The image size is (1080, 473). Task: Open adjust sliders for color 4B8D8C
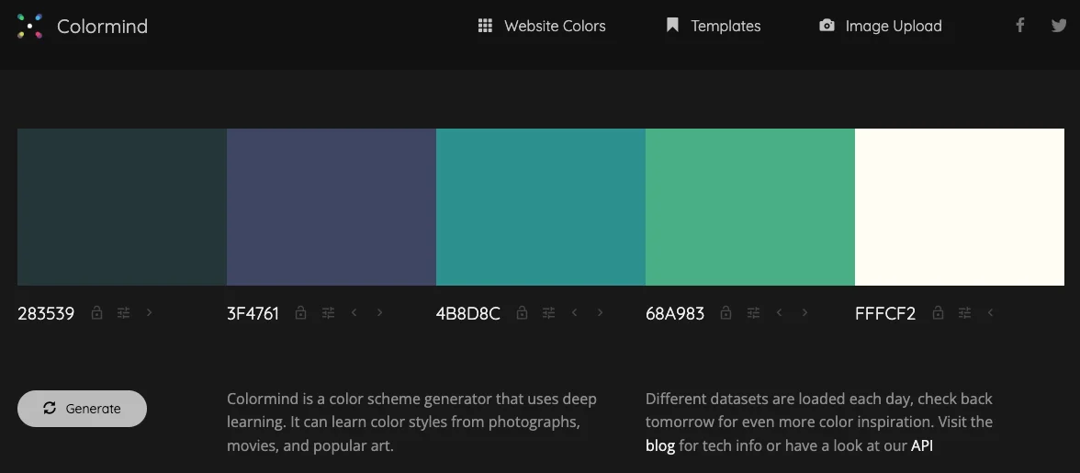click(x=548, y=313)
